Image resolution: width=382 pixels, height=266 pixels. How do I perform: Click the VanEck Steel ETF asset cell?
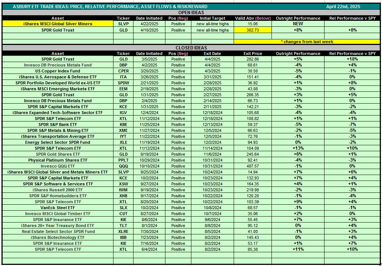pyautogui.click(x=57, y=208)
